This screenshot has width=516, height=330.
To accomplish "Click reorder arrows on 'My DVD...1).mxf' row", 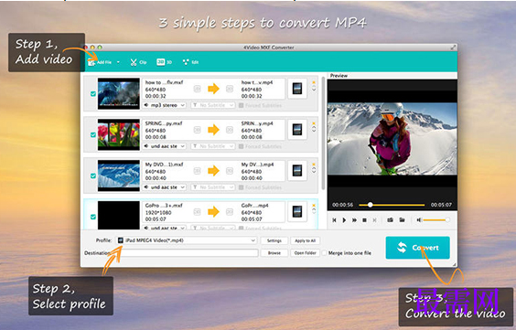I will click(x=314, y=170).
